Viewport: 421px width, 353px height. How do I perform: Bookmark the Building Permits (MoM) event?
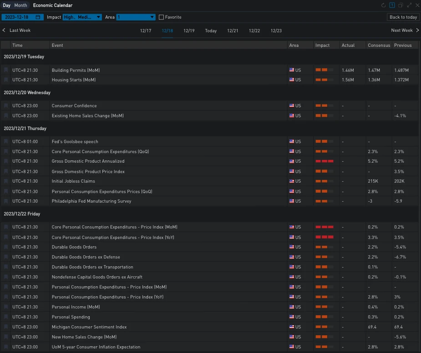click(6, 70)
